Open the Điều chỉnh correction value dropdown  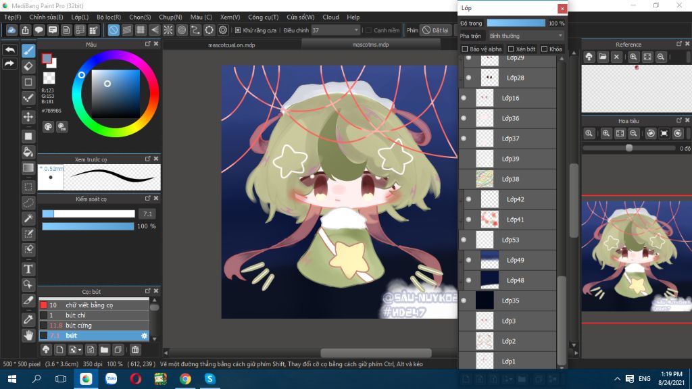pyautogui.click(x=335, y=30)
